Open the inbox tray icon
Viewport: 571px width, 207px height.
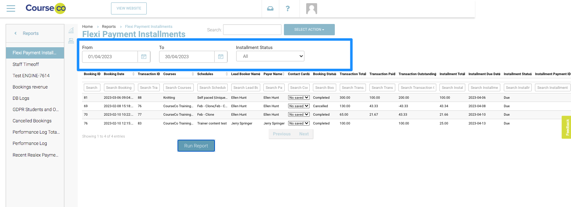(x=270, y=8)
